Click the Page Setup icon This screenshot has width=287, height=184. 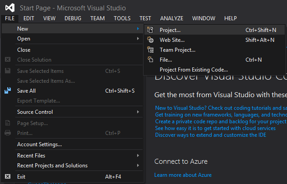[8, 123]
